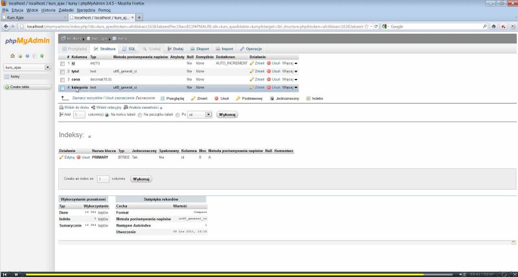Click Usuń delete icon for the cena column
518x277 pixels.
pyautogui.click(x=269, y=79)
